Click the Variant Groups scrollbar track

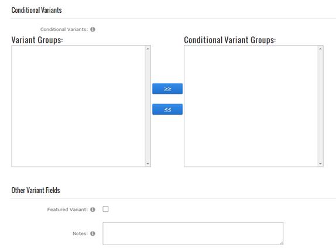(x=148, y=106)
